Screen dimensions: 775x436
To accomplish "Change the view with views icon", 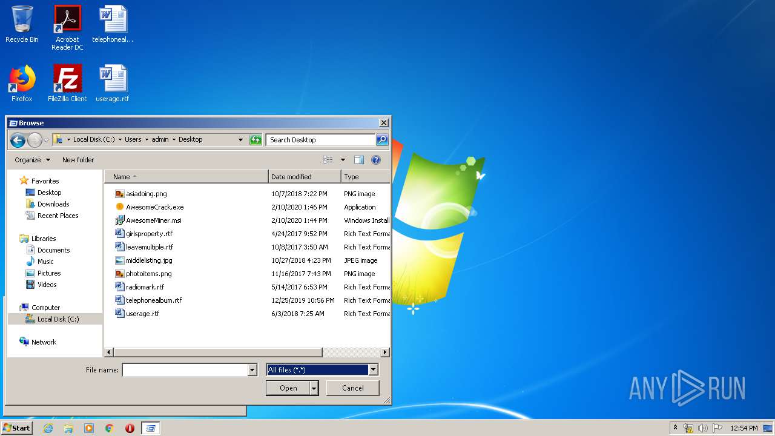I will (328, 160).
